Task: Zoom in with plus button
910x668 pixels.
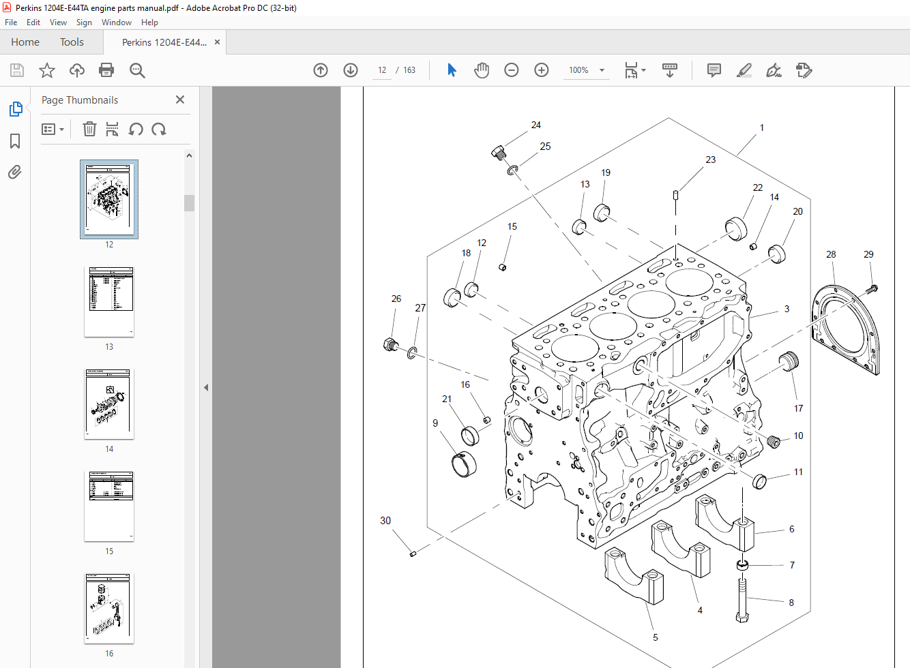Action: [x=542, y=70]
